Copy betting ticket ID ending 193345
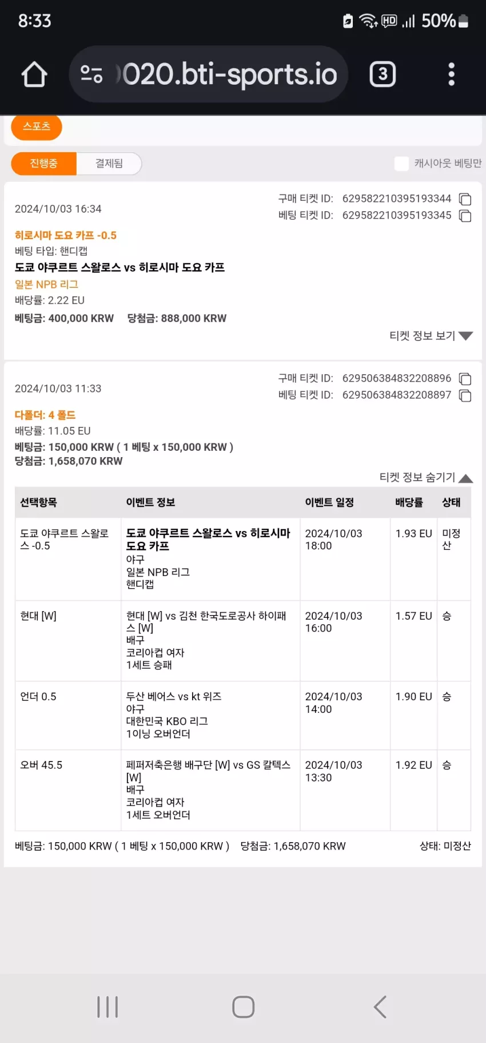486x1043 pixels. pos(465,216)
